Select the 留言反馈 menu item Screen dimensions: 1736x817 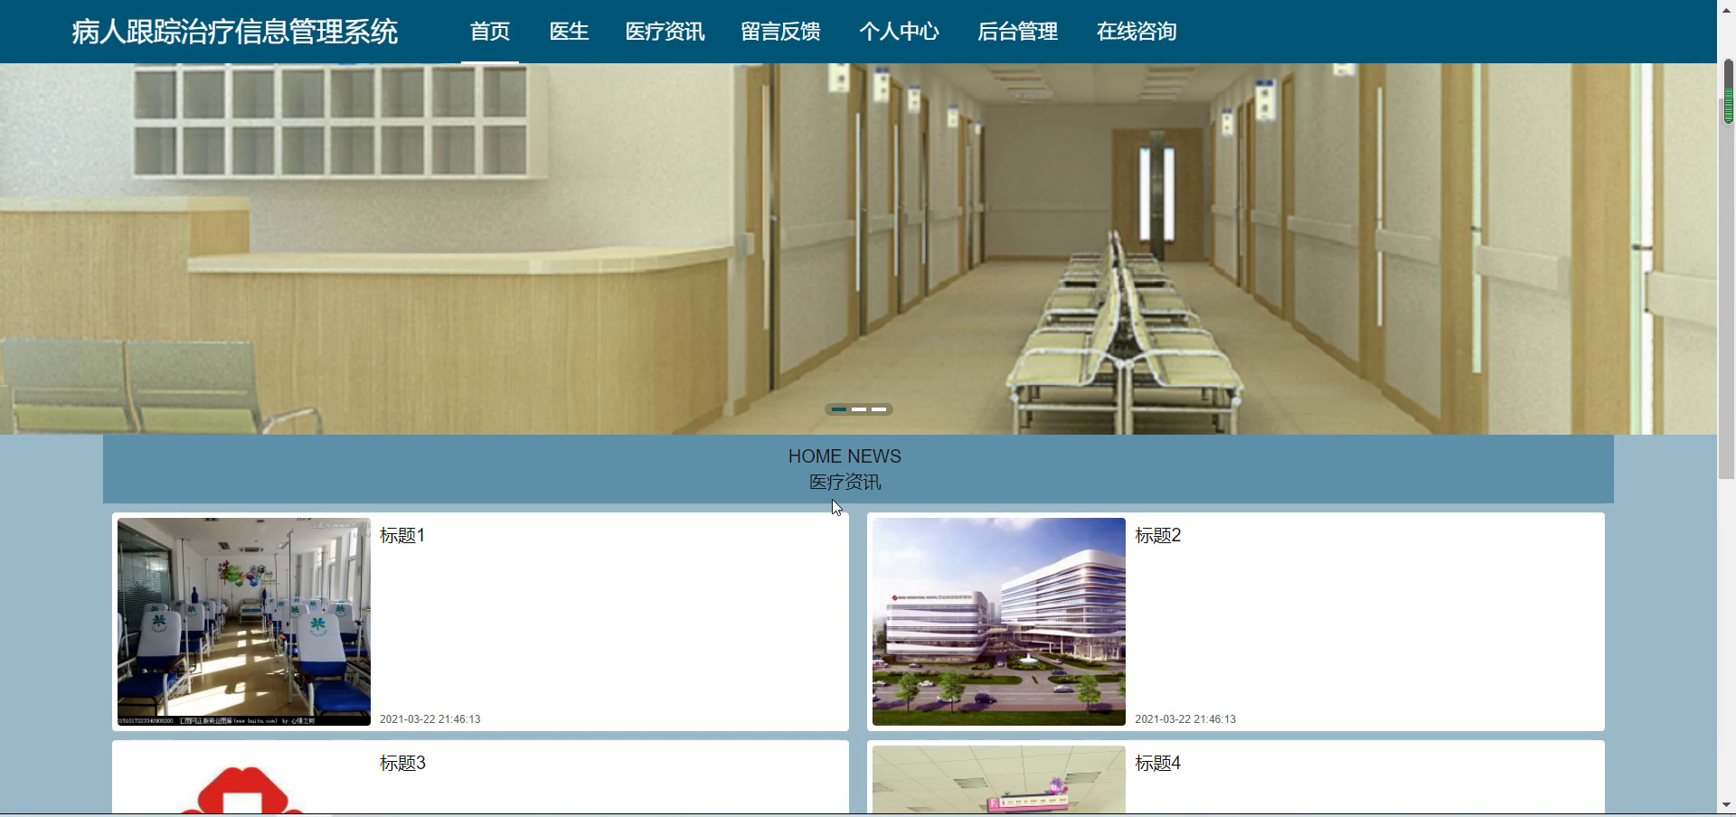[x=780, y=32]
